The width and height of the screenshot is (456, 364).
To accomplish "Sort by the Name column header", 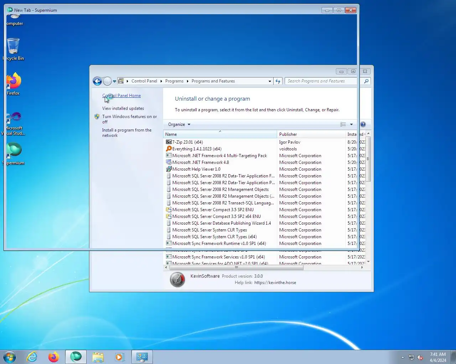I will (x=220, y=134).
